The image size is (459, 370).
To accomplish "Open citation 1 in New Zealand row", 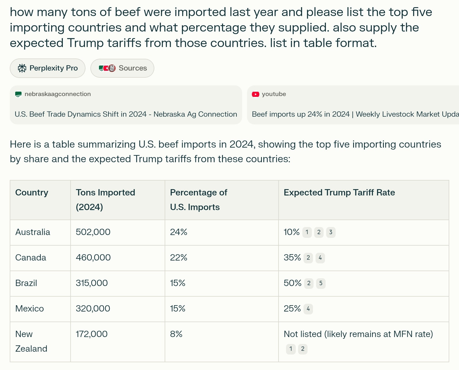I will (x=291, y=349).
